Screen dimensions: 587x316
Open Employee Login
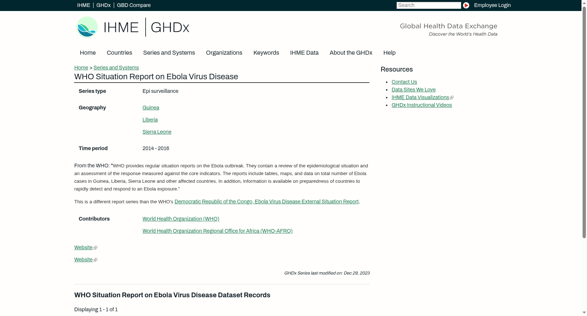[492, 5]
